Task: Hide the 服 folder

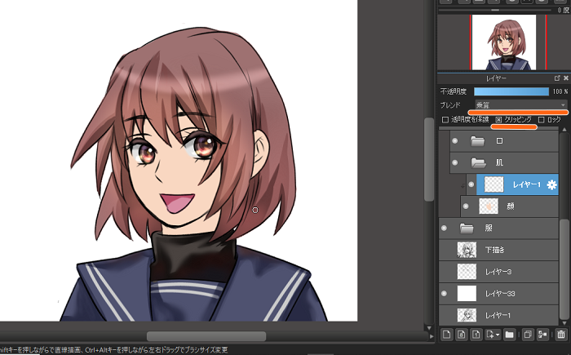Action: click(444, 229)
